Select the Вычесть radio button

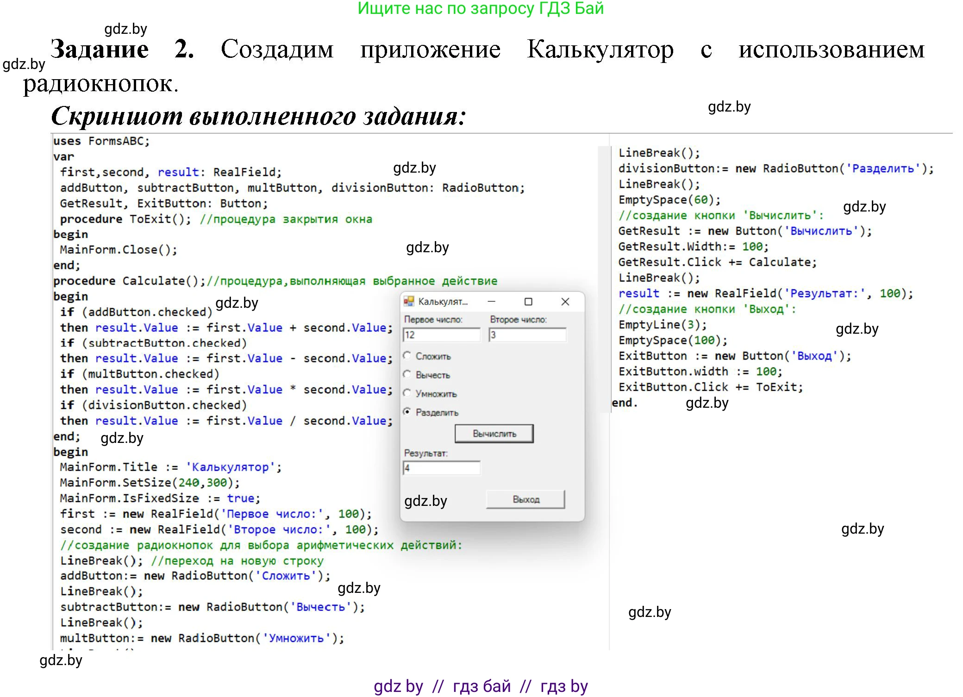[406, 375]
